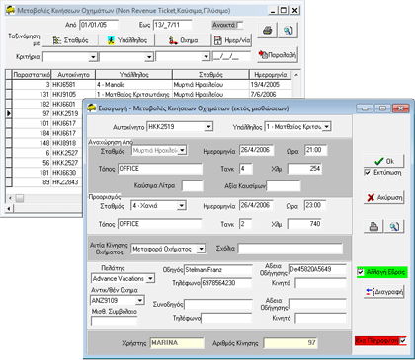Click the Παραστατικό column header

tap(32, 75)
